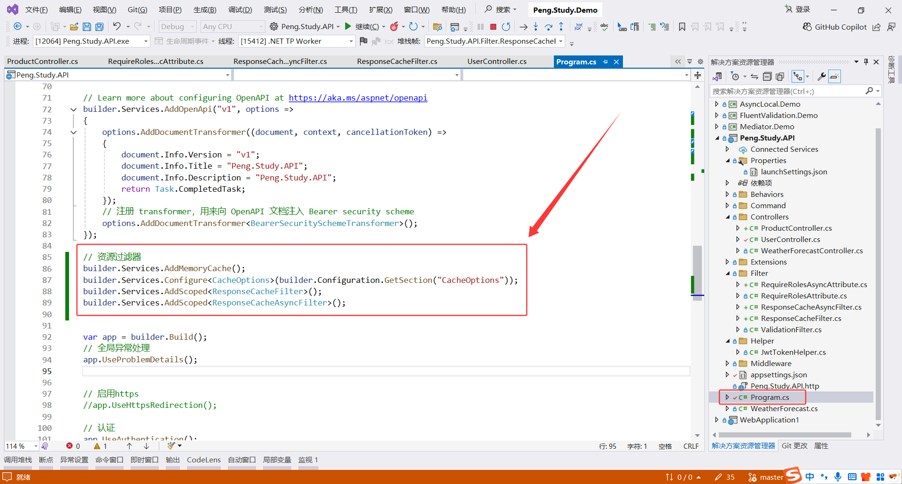
Task: Switch to ProductController.cs tab
Action: tap(43, 62)
